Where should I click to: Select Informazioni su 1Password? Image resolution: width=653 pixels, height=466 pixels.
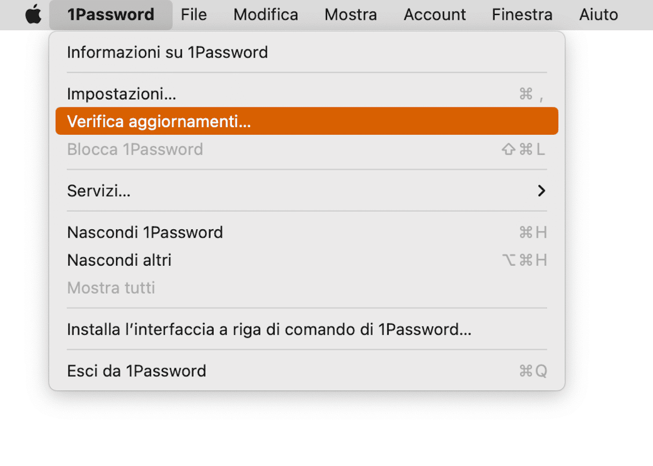coord(168,53)
